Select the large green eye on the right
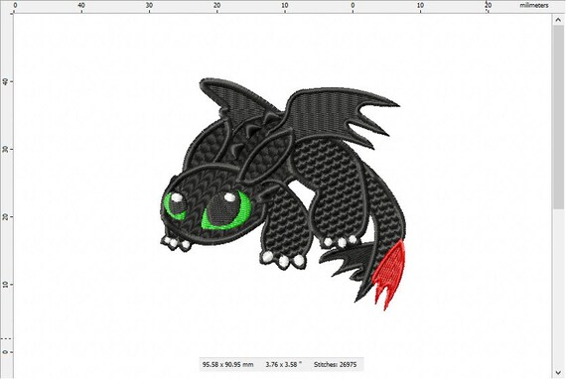 tap(227, 210)
